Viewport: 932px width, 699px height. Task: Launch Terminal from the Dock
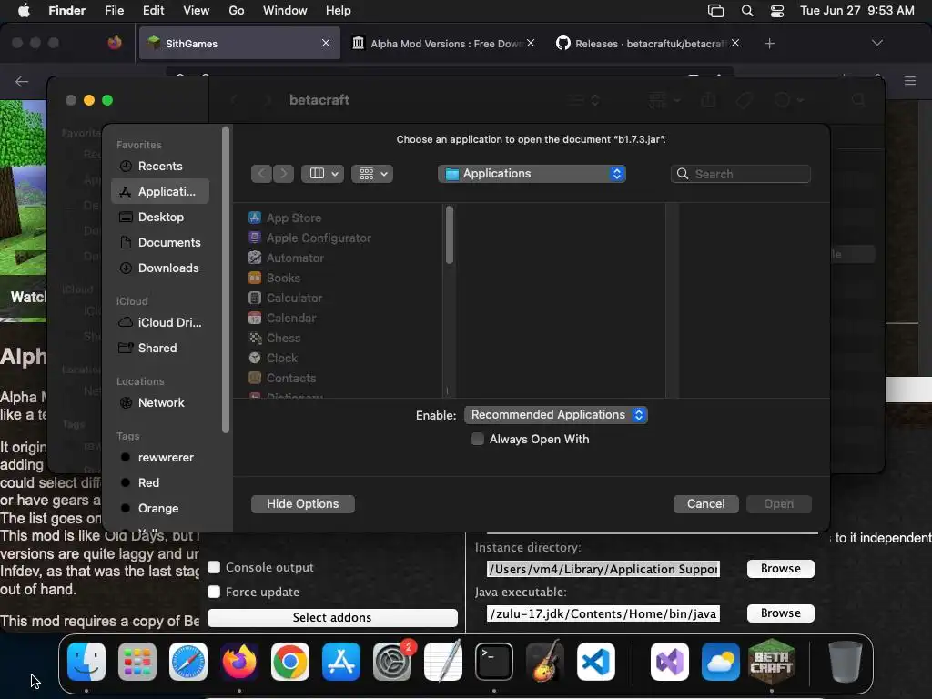[494, 662]
